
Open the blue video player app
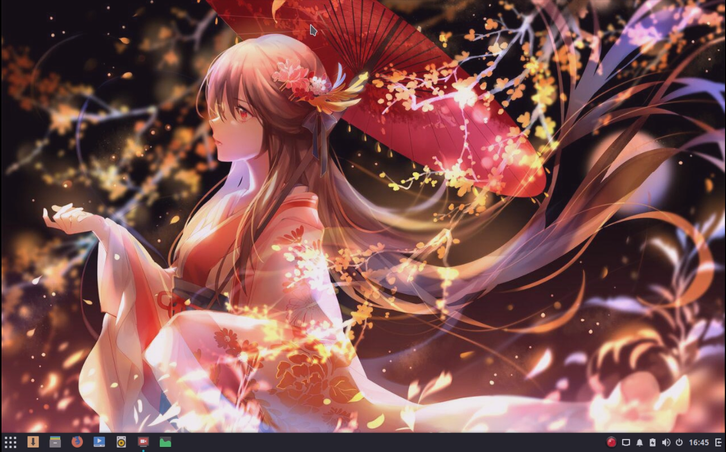click(99, 442)
